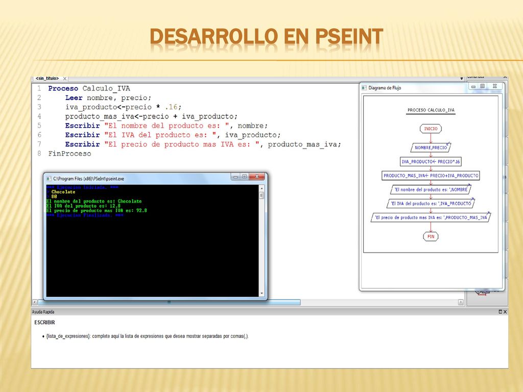Click line 'producto_mas_iva<-precio + iva_producto;'
The width and height of the screenshot is (523, 392).
(x=151, y=116)
